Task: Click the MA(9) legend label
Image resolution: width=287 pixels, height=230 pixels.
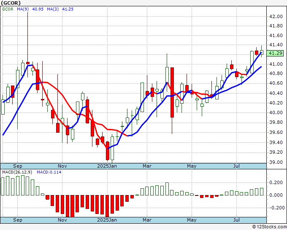Action: tap(23, 9)
